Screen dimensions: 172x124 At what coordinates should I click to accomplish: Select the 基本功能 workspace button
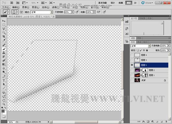tap(102, 3)
